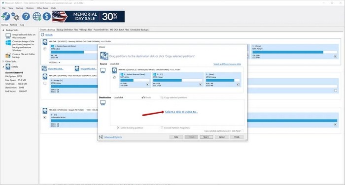The height and width of the screenshot is (185, 345).
Task: Open the View menu
Action: click(11, 8)
